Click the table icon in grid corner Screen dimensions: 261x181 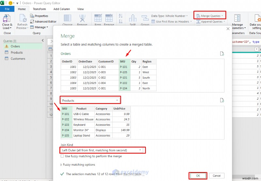50,49
